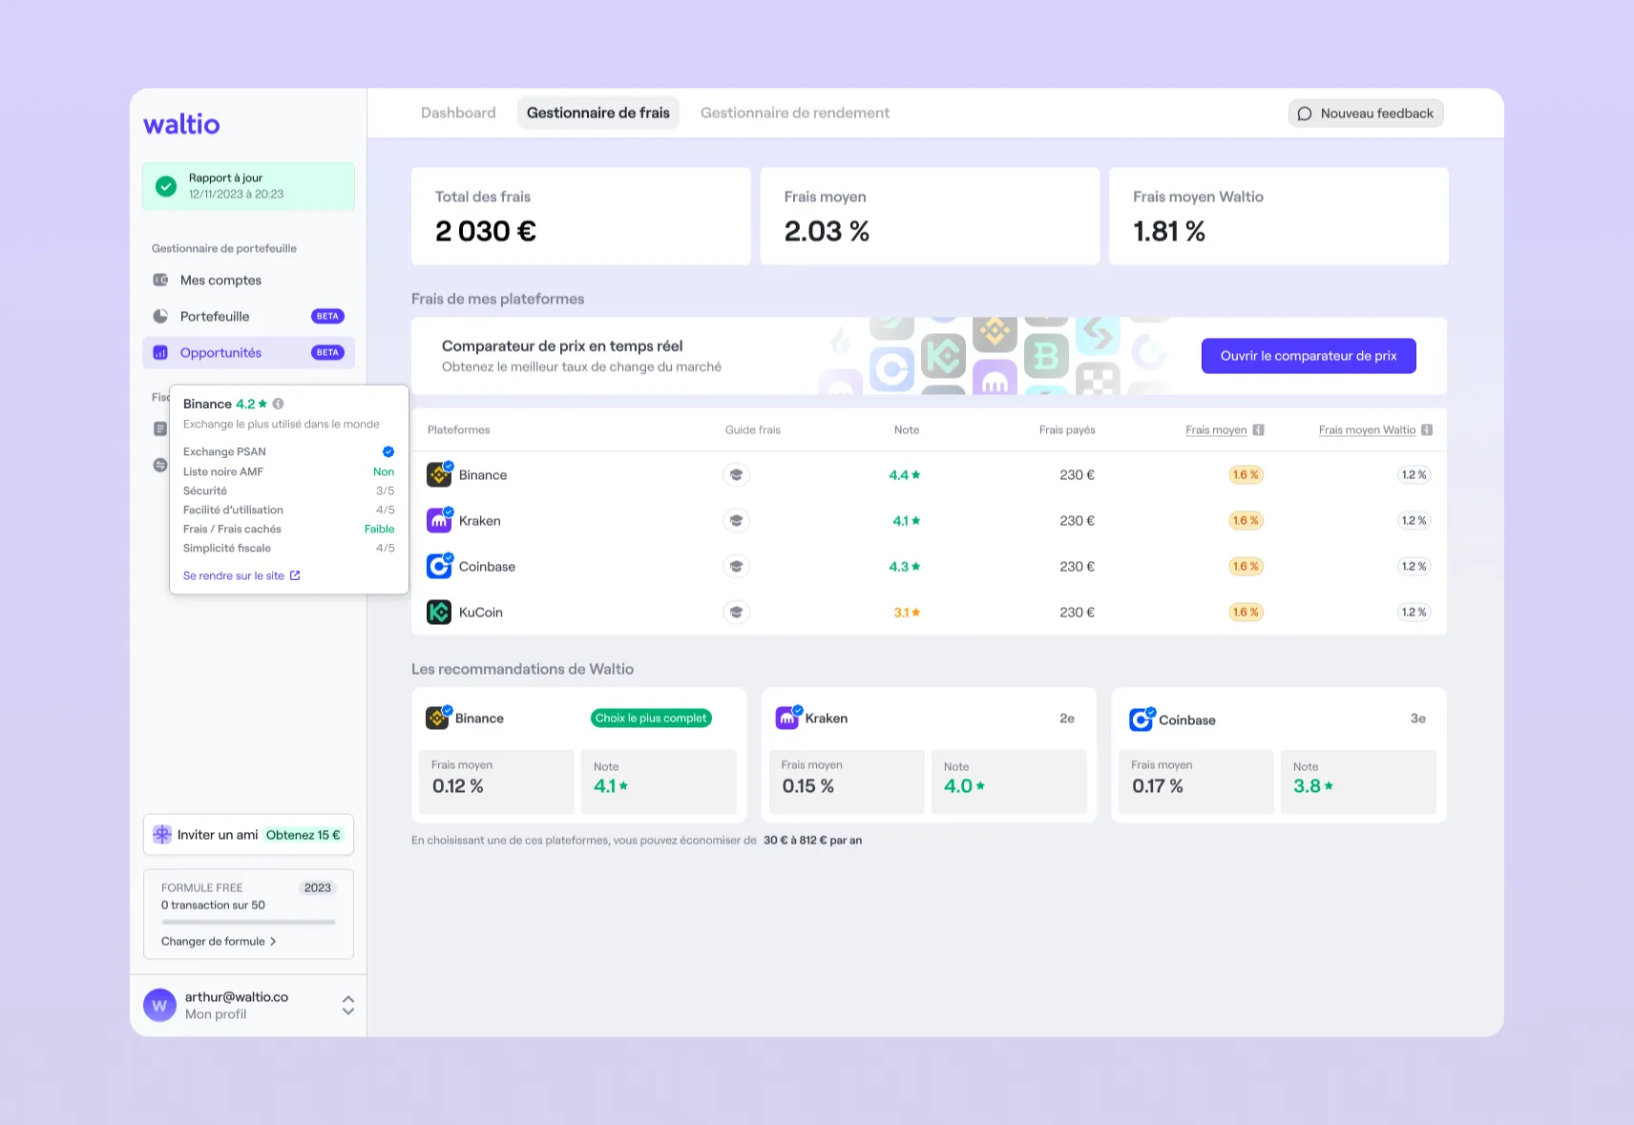Click Ouvrir le comparateur de prix button
This screenshot has height=1125, width=1634.
[x=1308, y=356]
